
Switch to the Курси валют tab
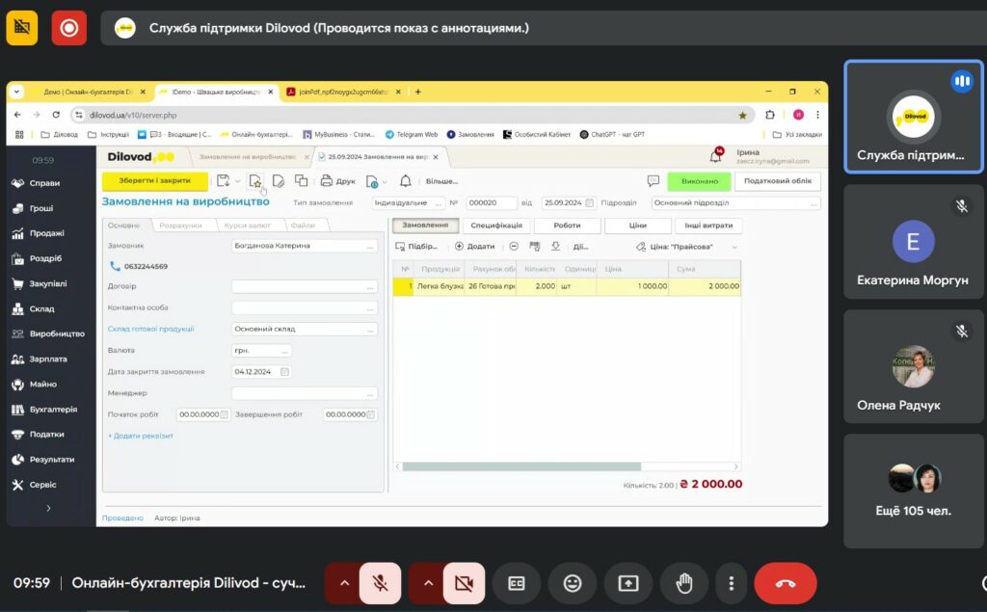coord(248,226)
